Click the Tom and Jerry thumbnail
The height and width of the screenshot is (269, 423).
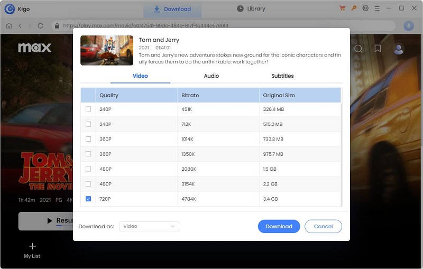pyautogui.click(x=107, y=50)
